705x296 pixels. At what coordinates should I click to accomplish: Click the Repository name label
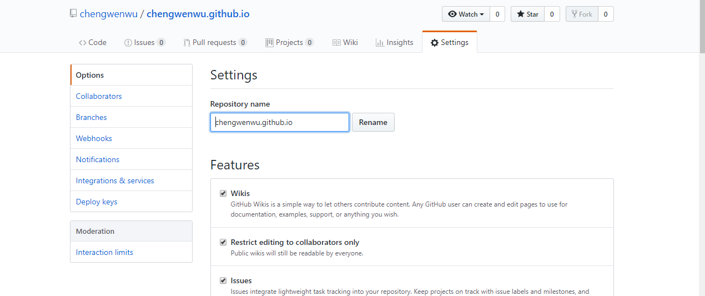[240, 104]
